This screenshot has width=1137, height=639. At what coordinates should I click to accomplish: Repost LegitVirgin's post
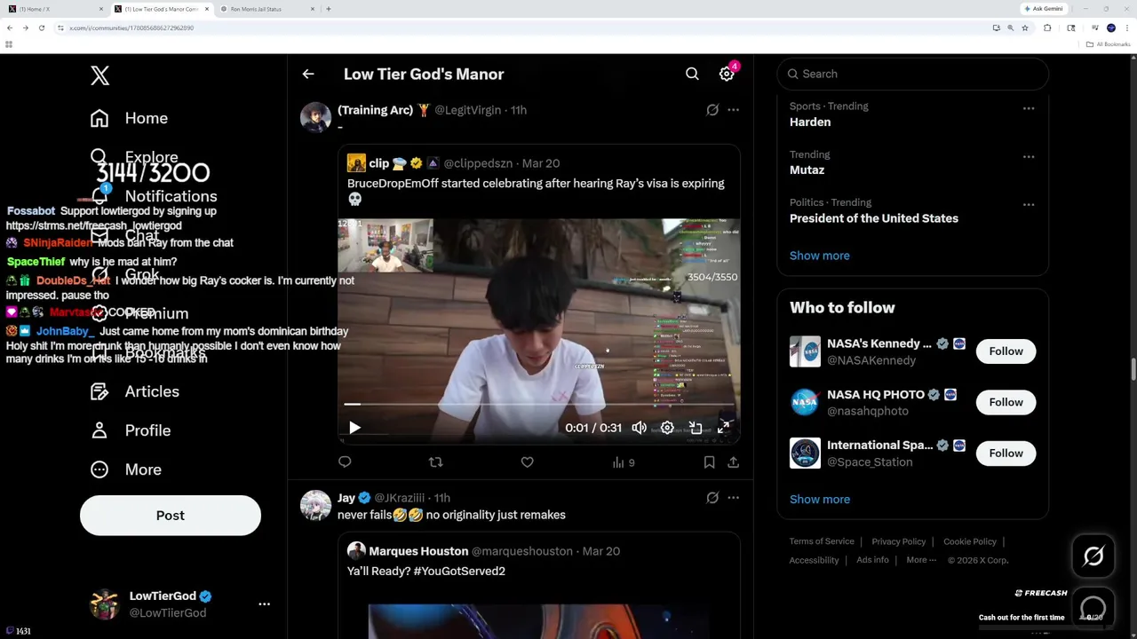click(x=435, y=462)
